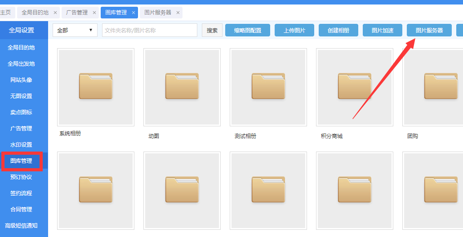Close the 广告管理 tab

[94, 13]
